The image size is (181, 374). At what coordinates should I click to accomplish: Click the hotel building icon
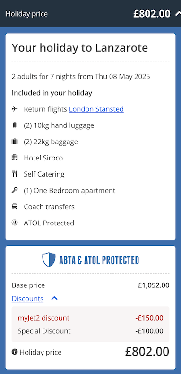pos(15,158)
